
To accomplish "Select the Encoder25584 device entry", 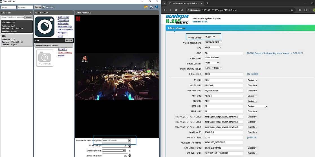I will coord(17,27).
